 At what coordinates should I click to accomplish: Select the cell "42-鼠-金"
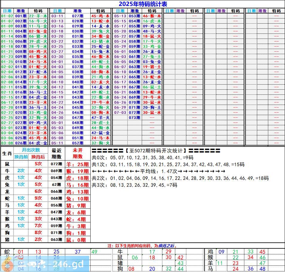click(100, 133)
